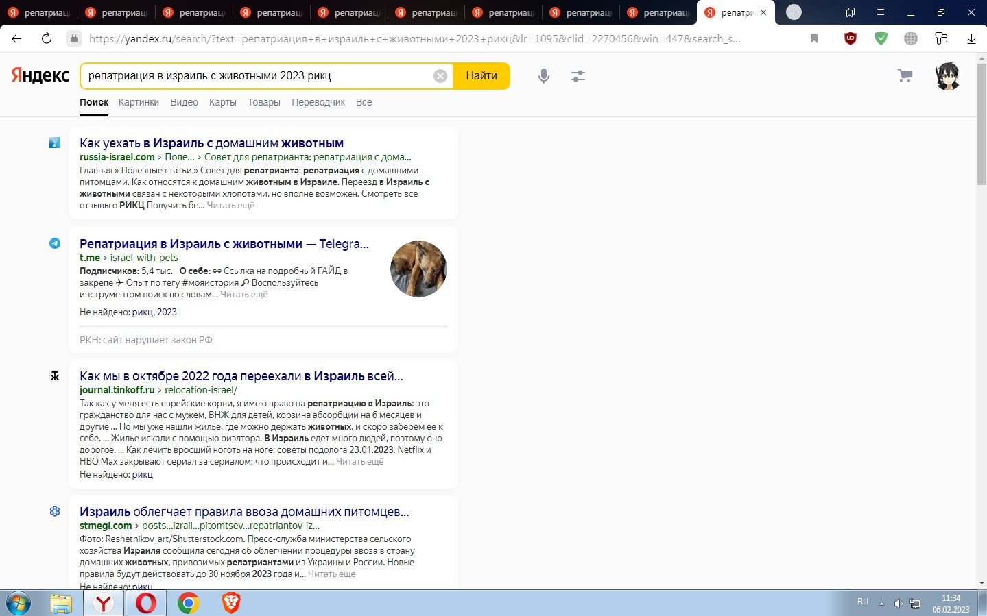Go to Yandex home via Яндекс logo
This screenshot has height=616, width=987.
click(x=40, y=75)
